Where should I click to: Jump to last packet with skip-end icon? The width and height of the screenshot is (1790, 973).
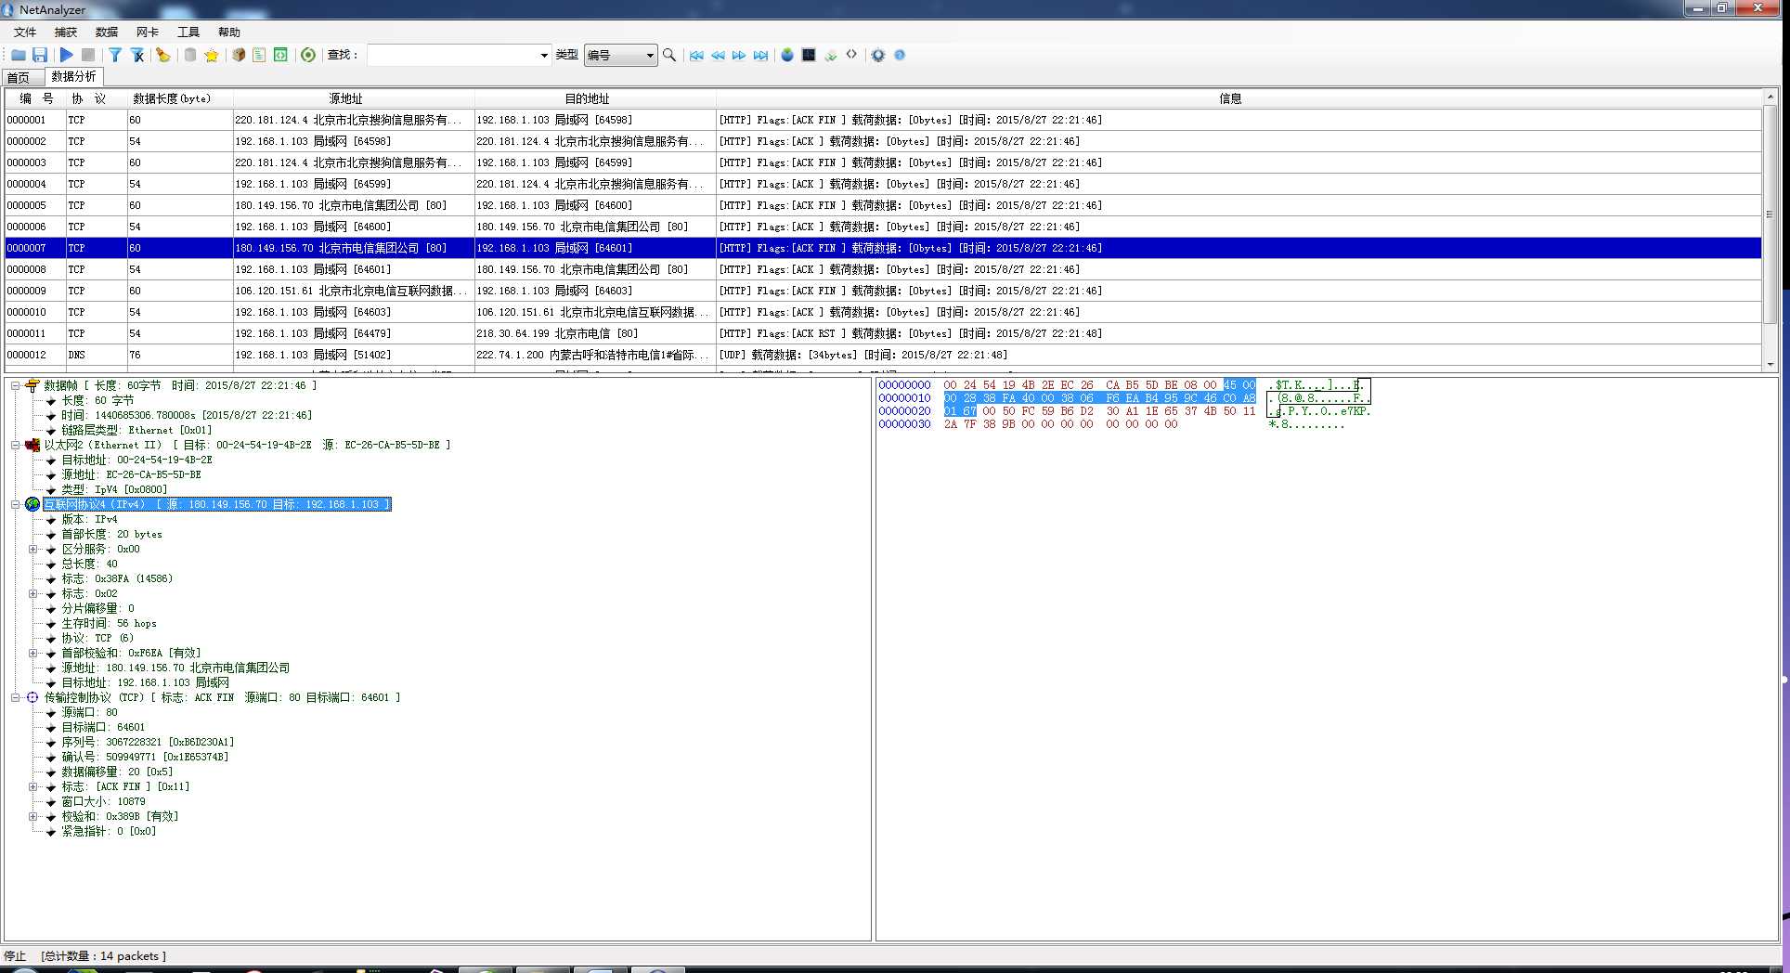(760, 55)
